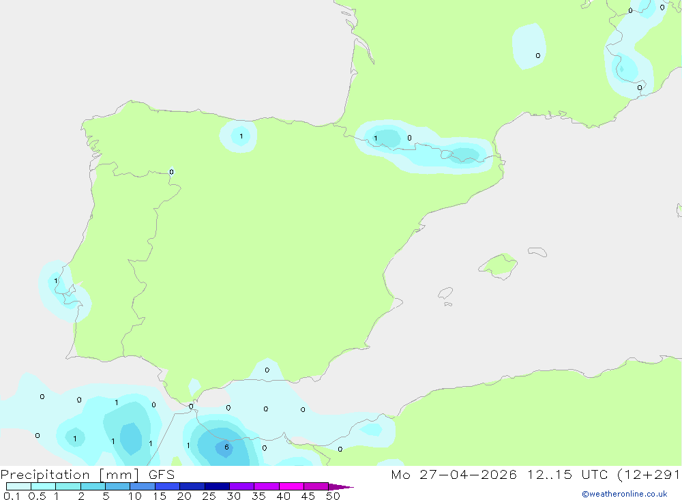Click the '6' precipitation value on the map
682x500 pixels.
pos(226,447)
